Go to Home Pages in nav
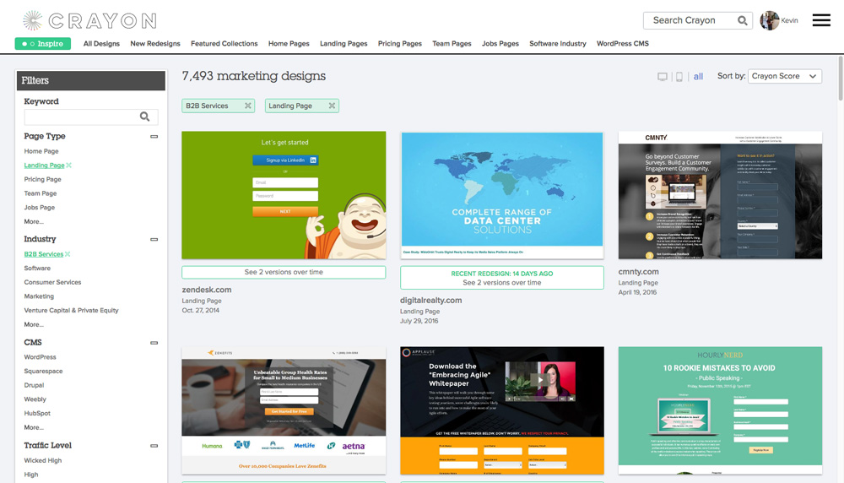Viewport: 844px width, 483px height. pyautogui.click(x=289, y=44)
